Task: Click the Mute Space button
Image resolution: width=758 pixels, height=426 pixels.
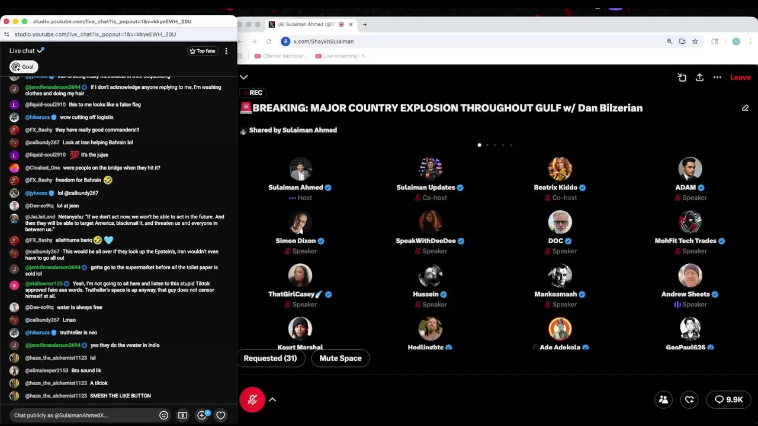Action: (x=341, y=358)
